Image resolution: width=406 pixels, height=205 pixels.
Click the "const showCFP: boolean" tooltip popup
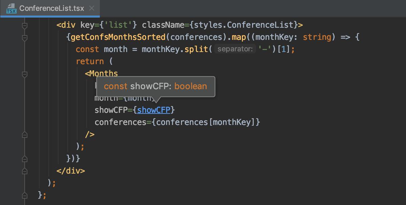pyautogui.click(x=155, y=86)
